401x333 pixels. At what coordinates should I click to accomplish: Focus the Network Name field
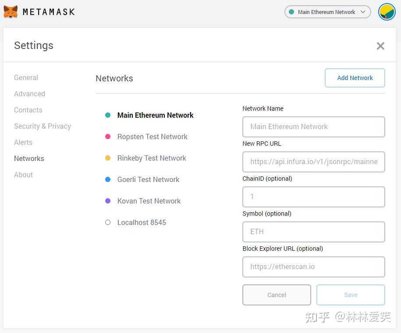(313, 127)
